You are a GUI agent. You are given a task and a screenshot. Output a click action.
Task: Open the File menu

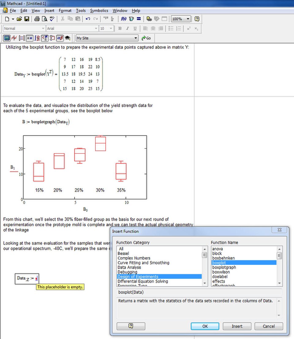coord(13,11)
